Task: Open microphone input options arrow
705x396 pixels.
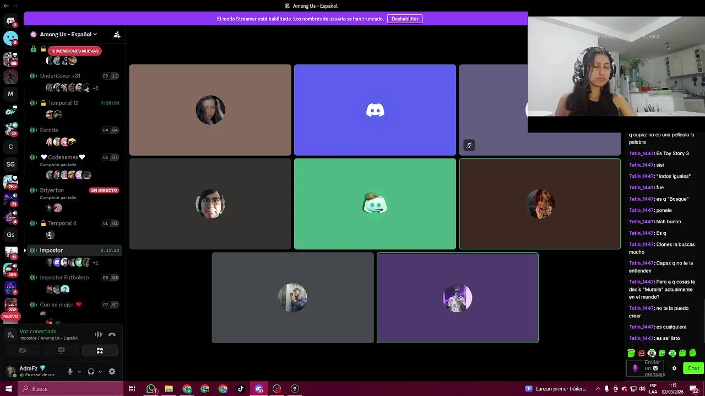Action: click(x=79, y=372)
